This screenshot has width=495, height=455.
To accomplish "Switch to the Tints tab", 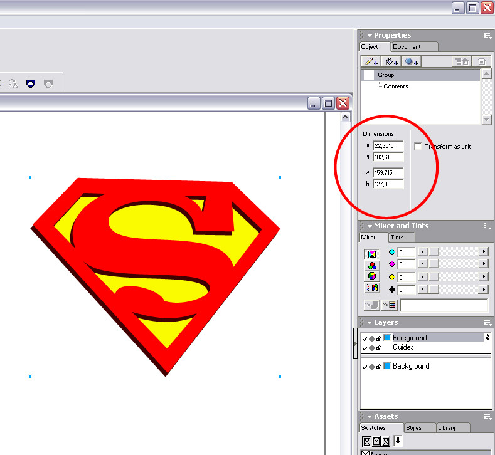I will click(x=402, y=237).
